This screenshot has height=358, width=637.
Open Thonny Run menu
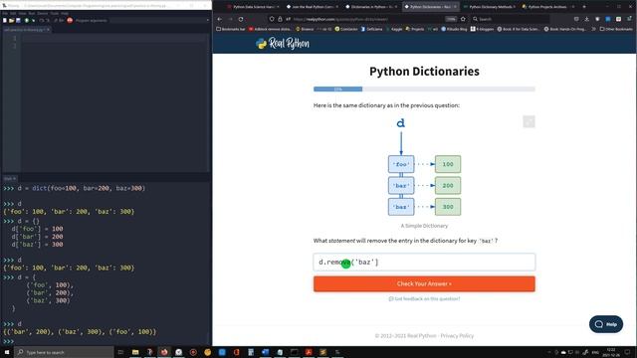click(x=31, y=13)
